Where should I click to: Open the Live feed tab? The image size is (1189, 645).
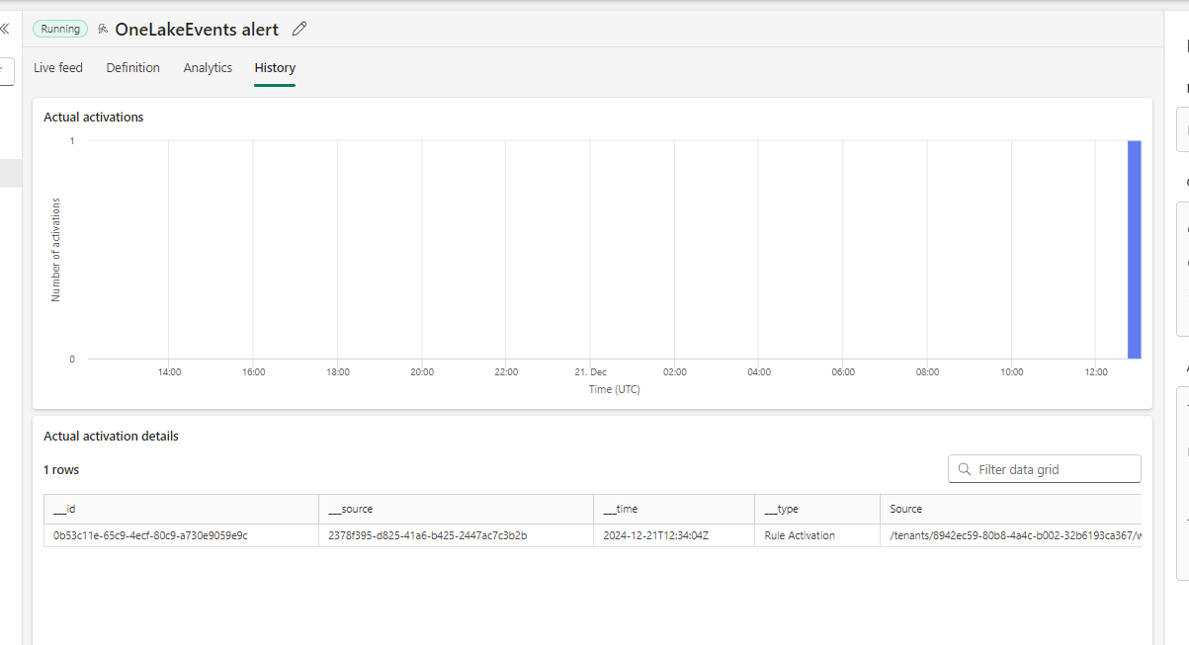point(58,68)
